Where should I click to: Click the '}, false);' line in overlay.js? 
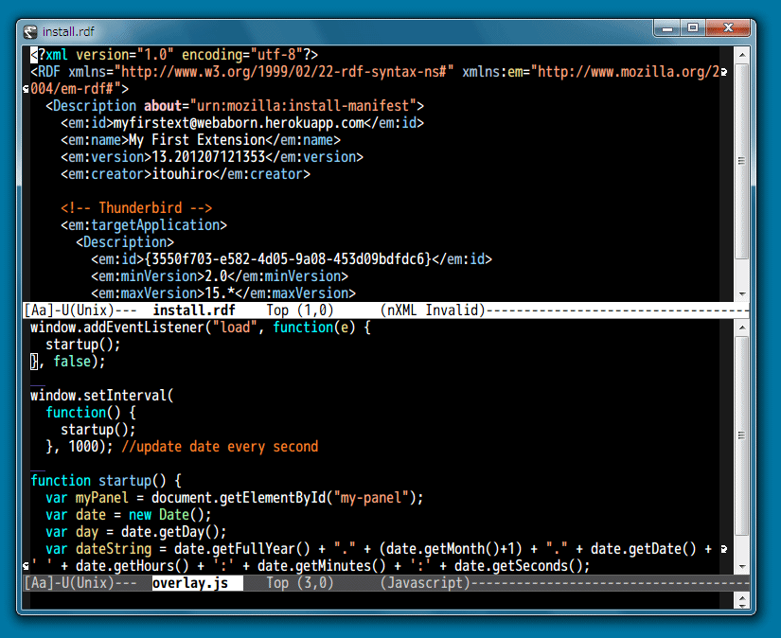(68, 361)
